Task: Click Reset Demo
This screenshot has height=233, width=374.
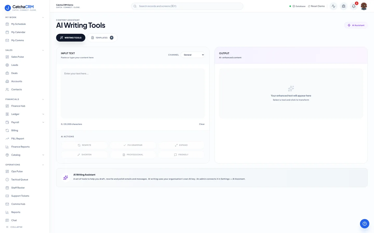Action: [316, 6]
